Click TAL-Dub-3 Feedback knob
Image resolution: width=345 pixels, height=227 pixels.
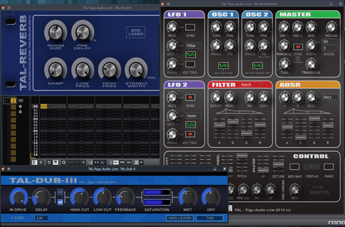tap(125, 197)
